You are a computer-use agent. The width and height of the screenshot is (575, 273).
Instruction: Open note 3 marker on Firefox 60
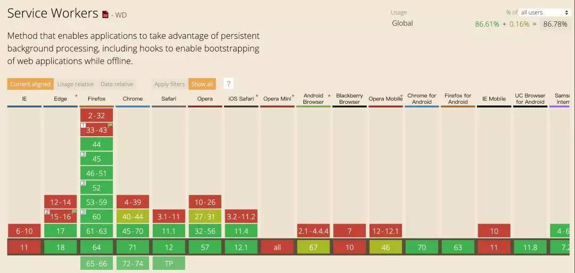pyautogui.click(x=83, y=212)
